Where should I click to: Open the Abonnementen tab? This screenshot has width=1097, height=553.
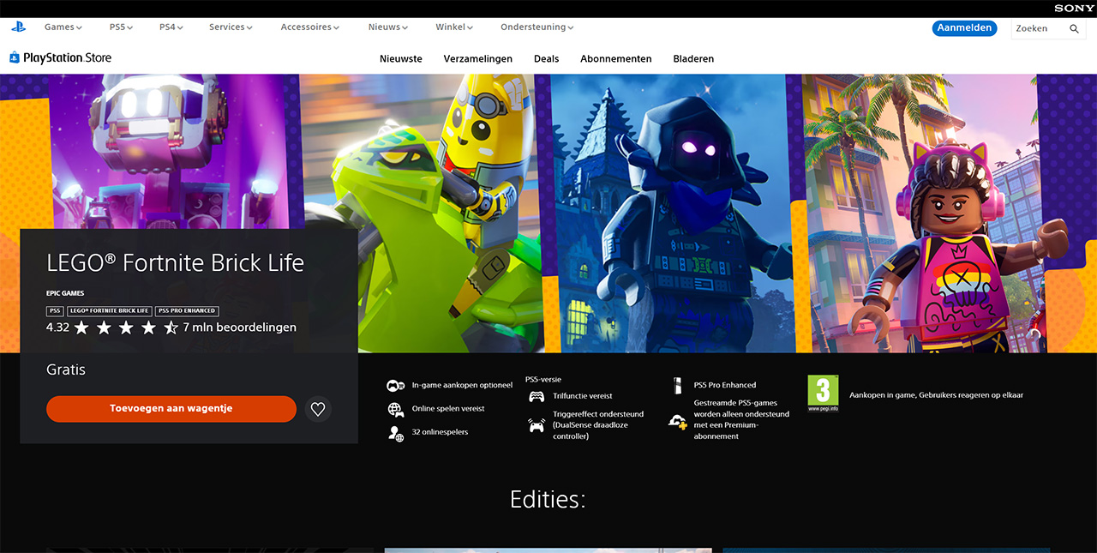(615, 59)
